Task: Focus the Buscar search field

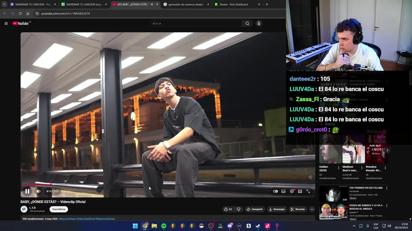Action: pos(196,23)
